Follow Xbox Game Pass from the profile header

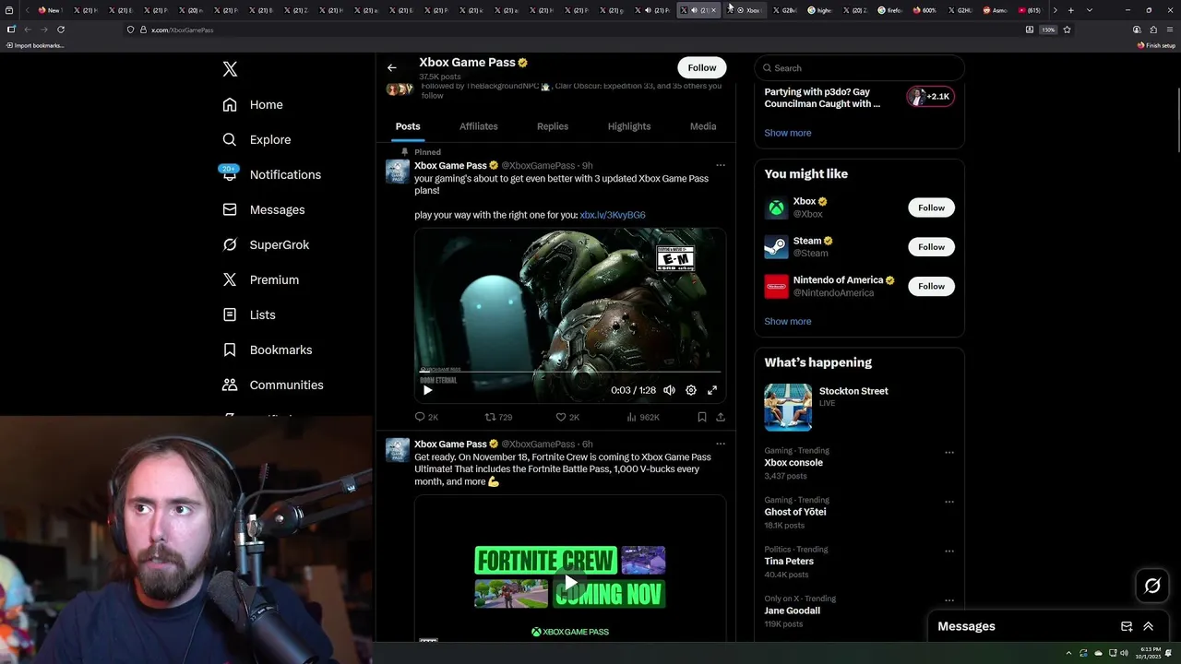click(x=702, y=67)
